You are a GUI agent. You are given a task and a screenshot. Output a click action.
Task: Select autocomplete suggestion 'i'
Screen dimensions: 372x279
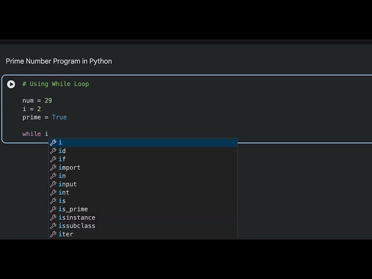[143, 142]
